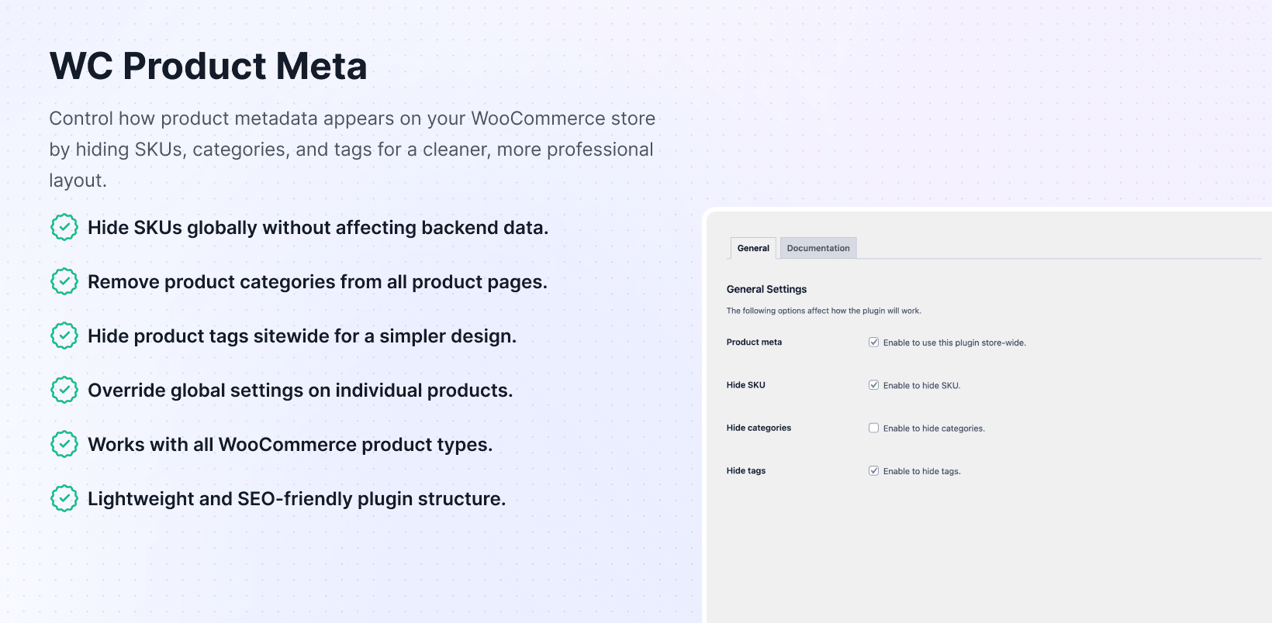Switch to the Documentation tab
The width and height of the screenshot is (1272, 623).
[818, 248]
